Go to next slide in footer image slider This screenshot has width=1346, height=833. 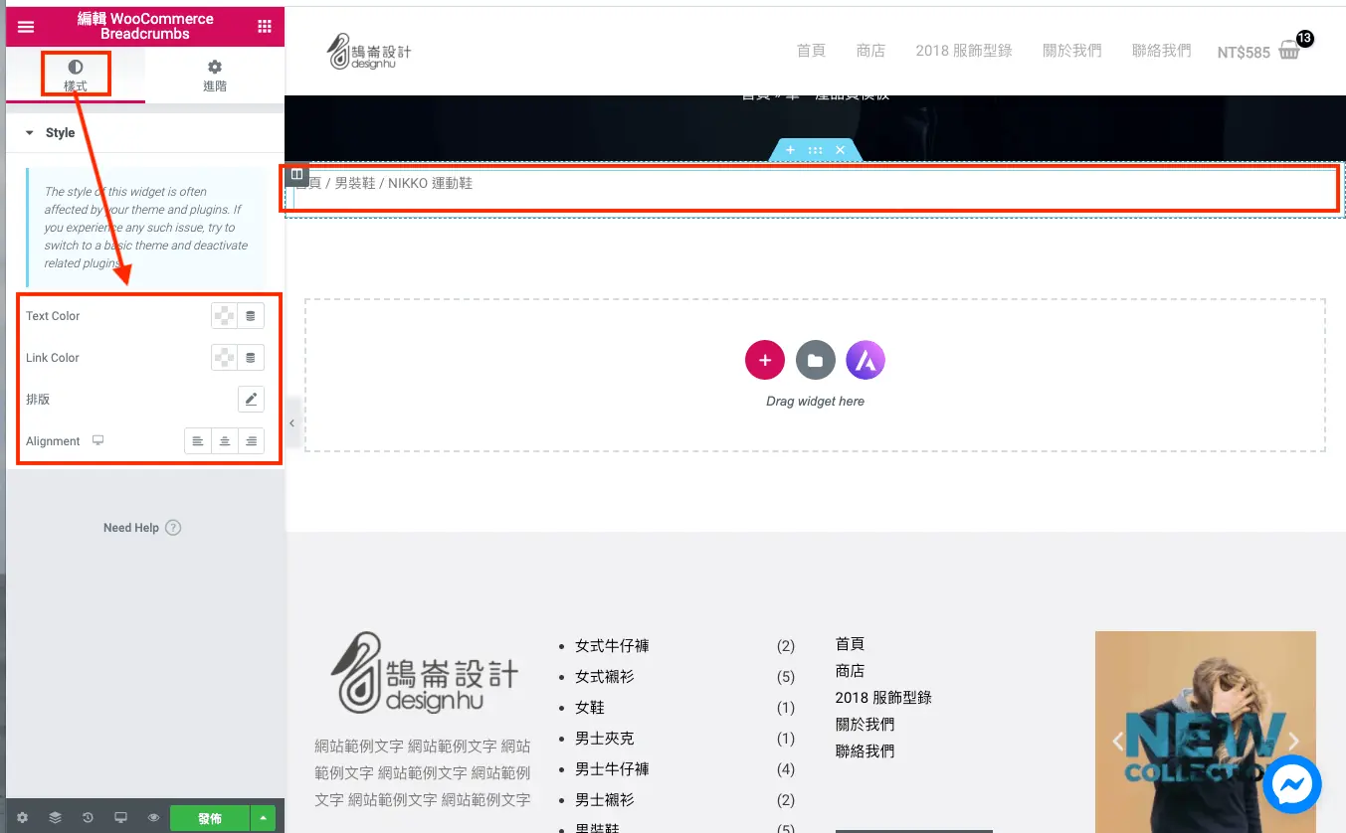1293,741
